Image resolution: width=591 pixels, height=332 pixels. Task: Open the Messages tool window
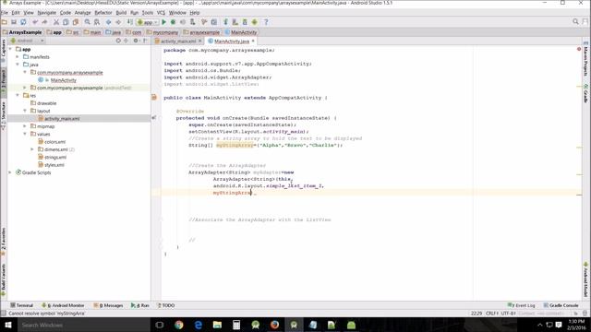pyautogui.click(x=108, y=305)
